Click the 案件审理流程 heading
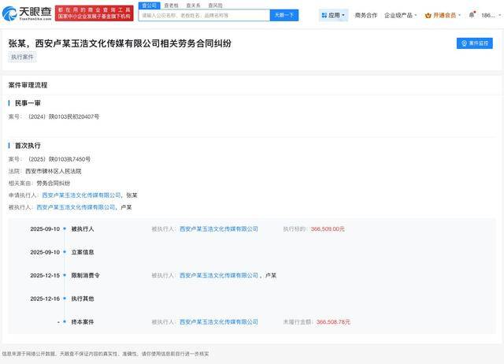The image size is (504, 364). pyautogui.click(x=28, y=85)
